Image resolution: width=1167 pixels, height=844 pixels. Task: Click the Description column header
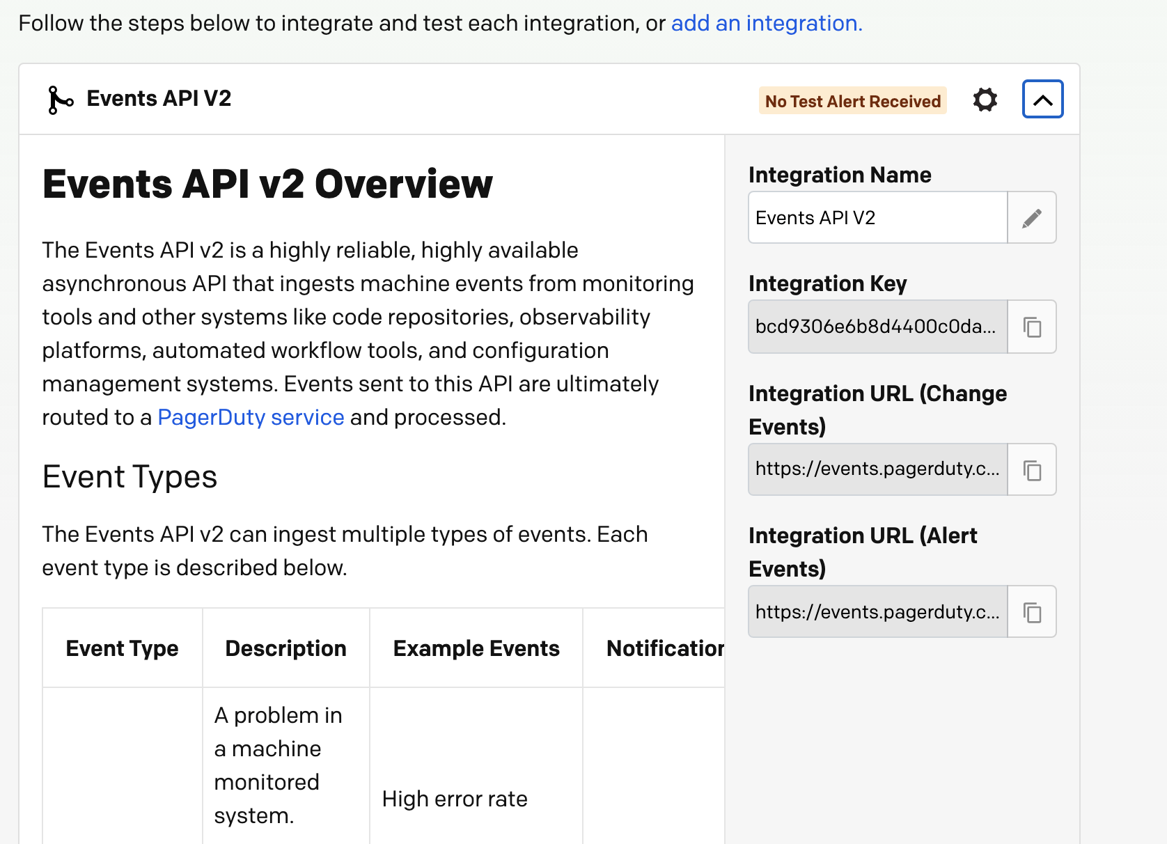pyautogui.click(x=286, y=648)
